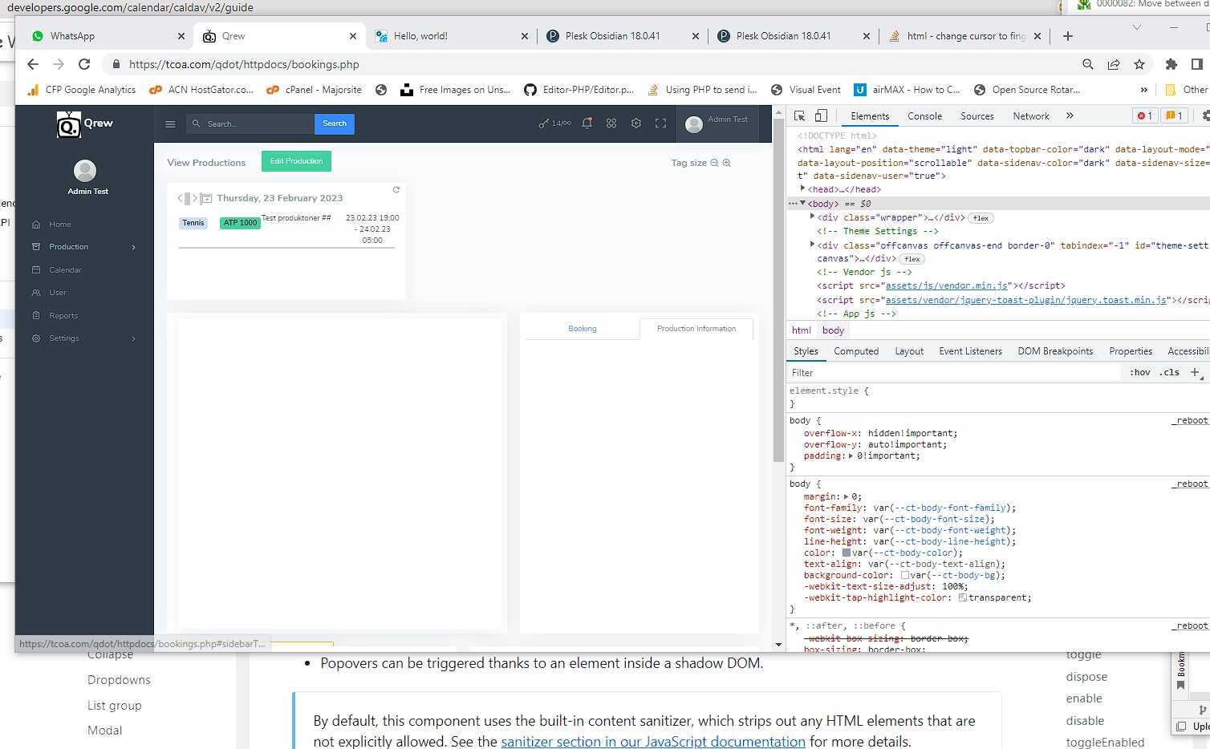This screenshot has width=1210, height=749.
Task: Open theme settings gear in Qrew topbar
Action: 635,123
